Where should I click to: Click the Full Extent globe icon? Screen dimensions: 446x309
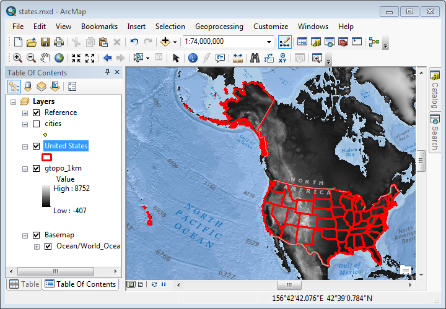point(59,58)
